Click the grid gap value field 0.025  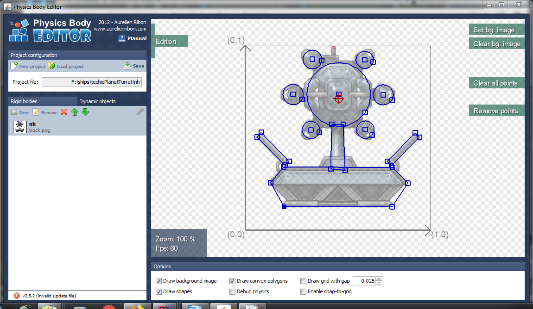pyautogui.click(x=364, y=281)
